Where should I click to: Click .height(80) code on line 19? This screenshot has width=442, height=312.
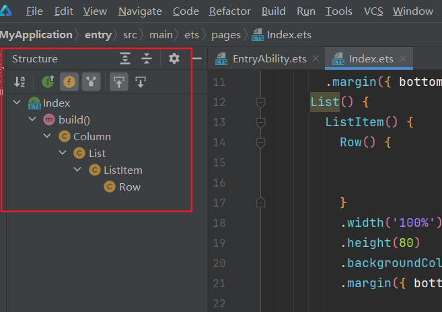click(380, 243)
